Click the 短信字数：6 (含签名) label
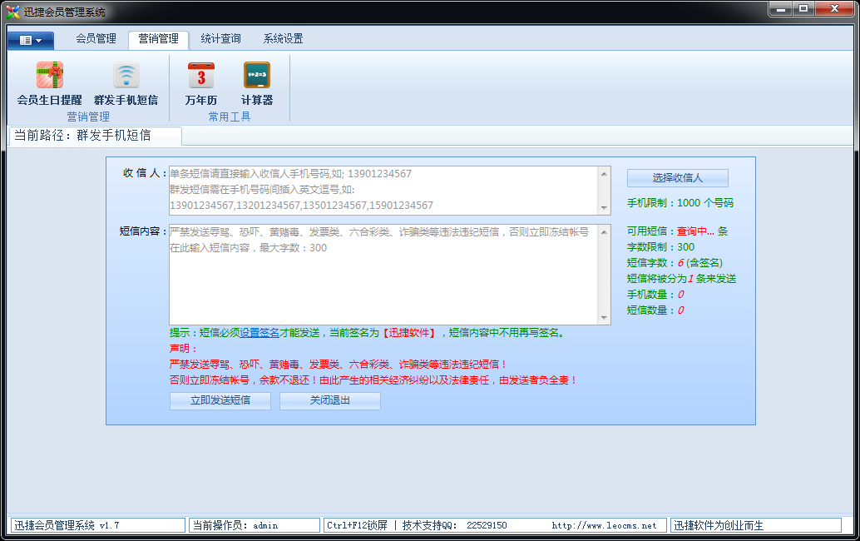This screenshot has width=860, height=541. (675, 263)
